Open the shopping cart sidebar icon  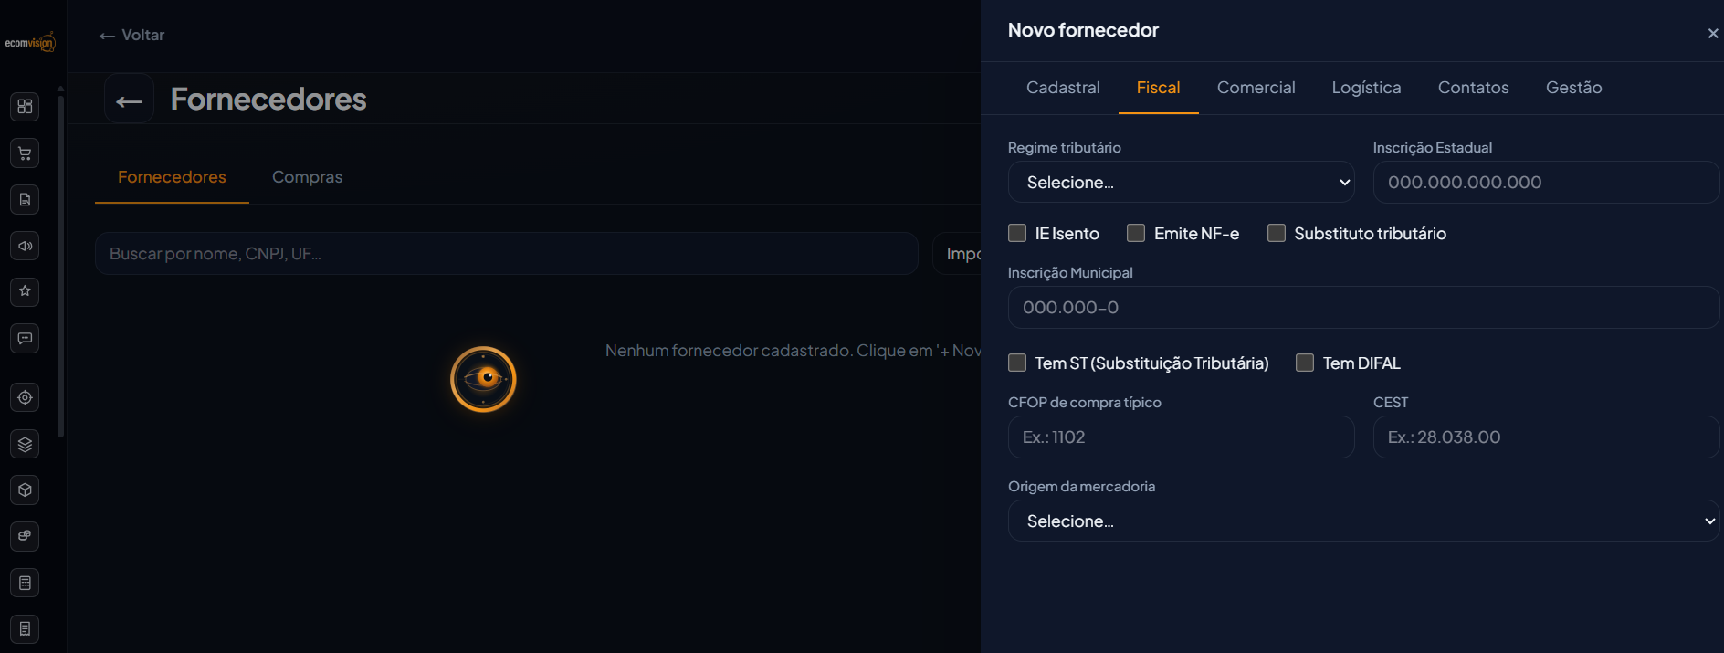coord(25,153)
